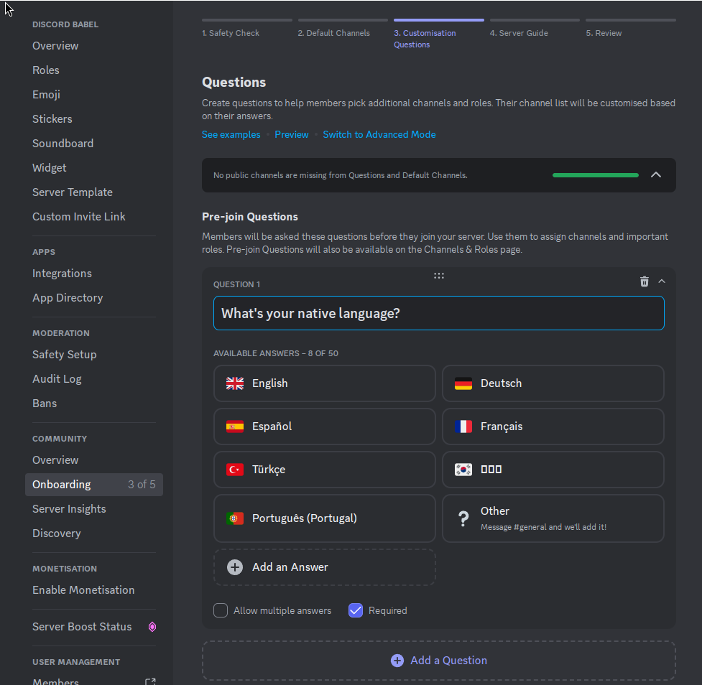
Task: Open Audit Log in the sidebar
Action: (x=57, y=378)
